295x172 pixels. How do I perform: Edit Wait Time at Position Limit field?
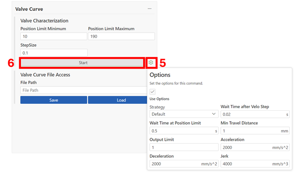coord(184,131)
